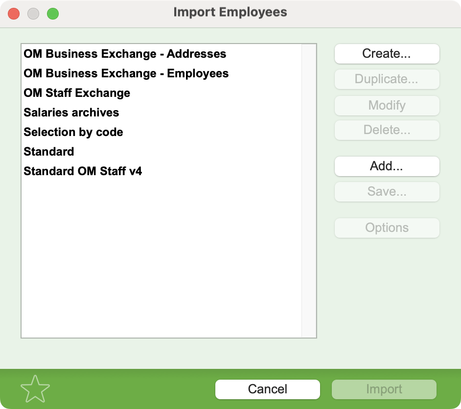Screen dimensions: 461x409
Task: Open the Add... dialog
Action: pyautogui.click(x=387, y=166)
